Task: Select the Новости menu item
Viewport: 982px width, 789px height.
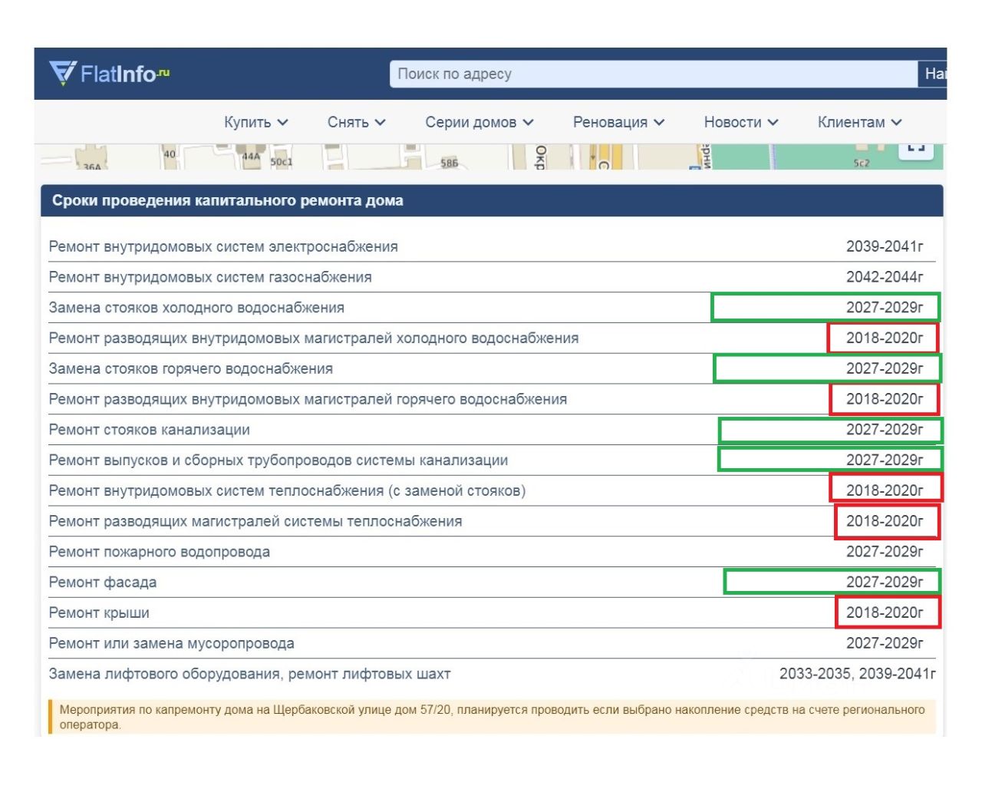Action: pyautogui.click(x=741, y=123)
